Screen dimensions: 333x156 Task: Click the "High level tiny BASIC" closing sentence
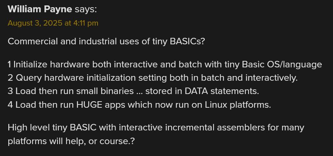(x=156, y=128)
